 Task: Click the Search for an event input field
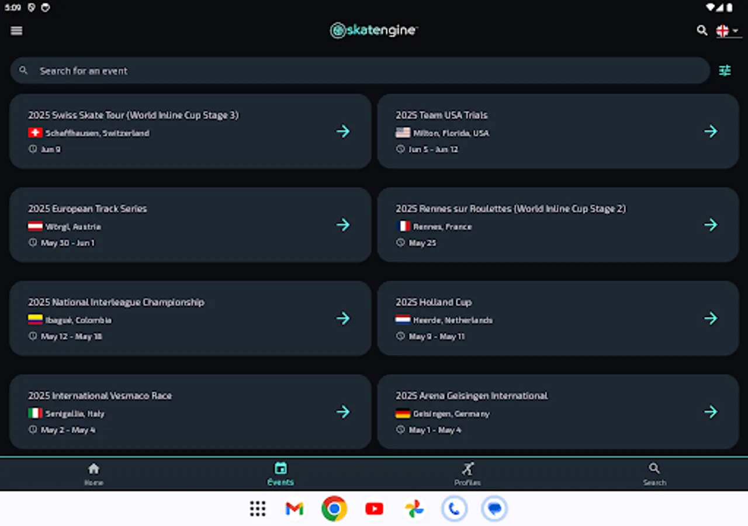tap(234, 71)
